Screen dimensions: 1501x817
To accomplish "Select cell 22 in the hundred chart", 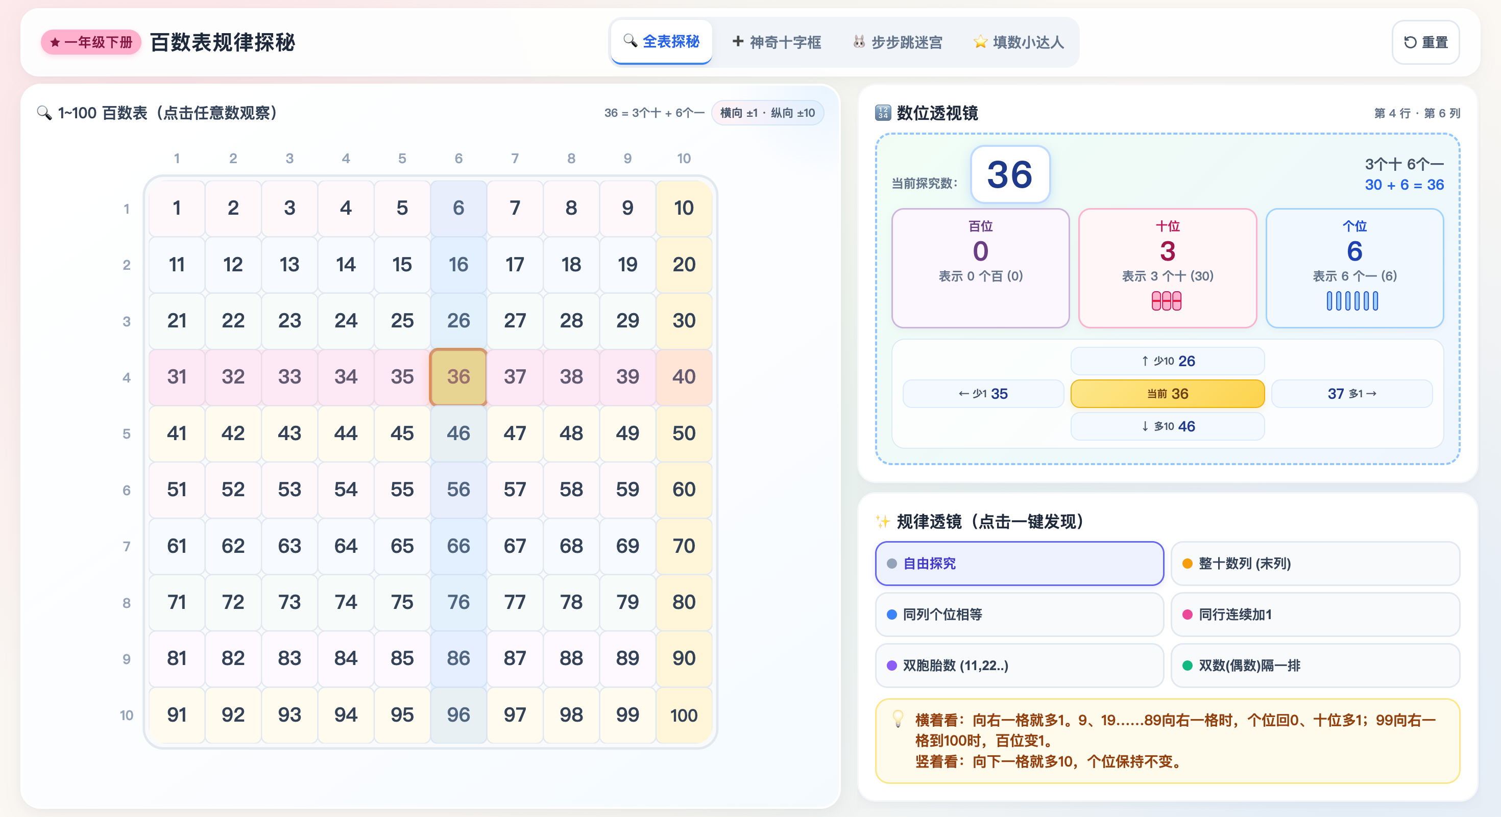I will click(233, 321).
